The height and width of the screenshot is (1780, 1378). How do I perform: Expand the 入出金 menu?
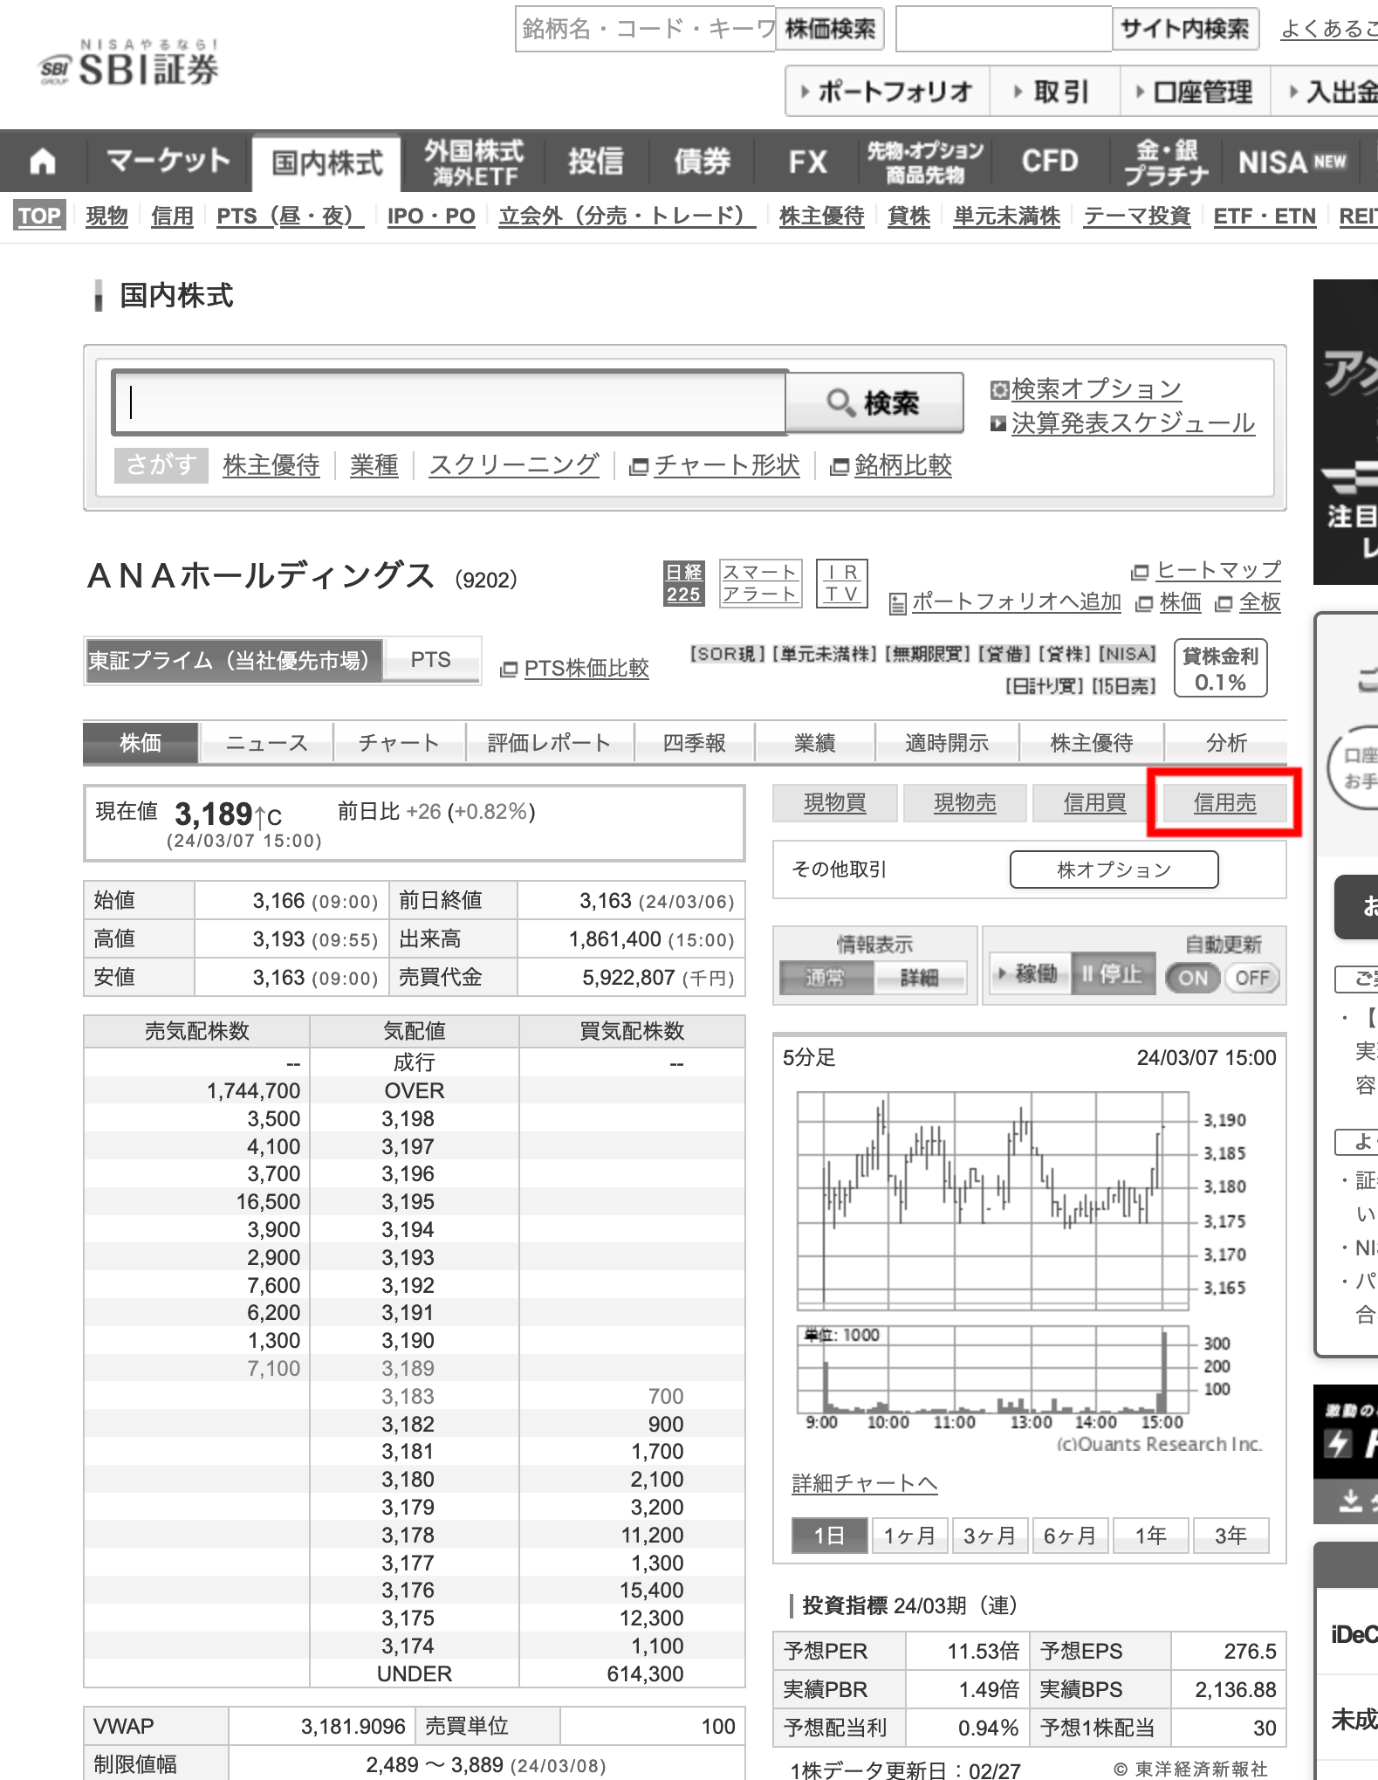[x=1324, y=92]
